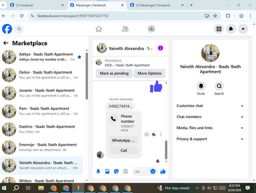Reload the current page

[x=22, y=16]
